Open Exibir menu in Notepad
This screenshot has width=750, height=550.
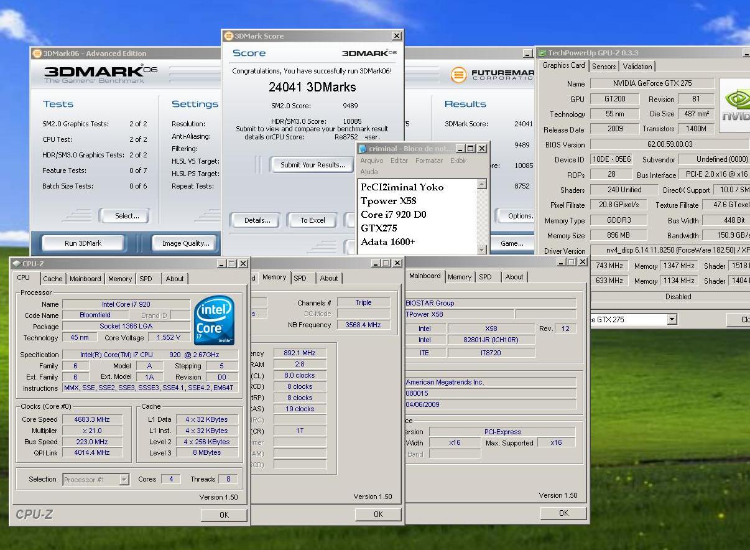(x=458, y=161)
